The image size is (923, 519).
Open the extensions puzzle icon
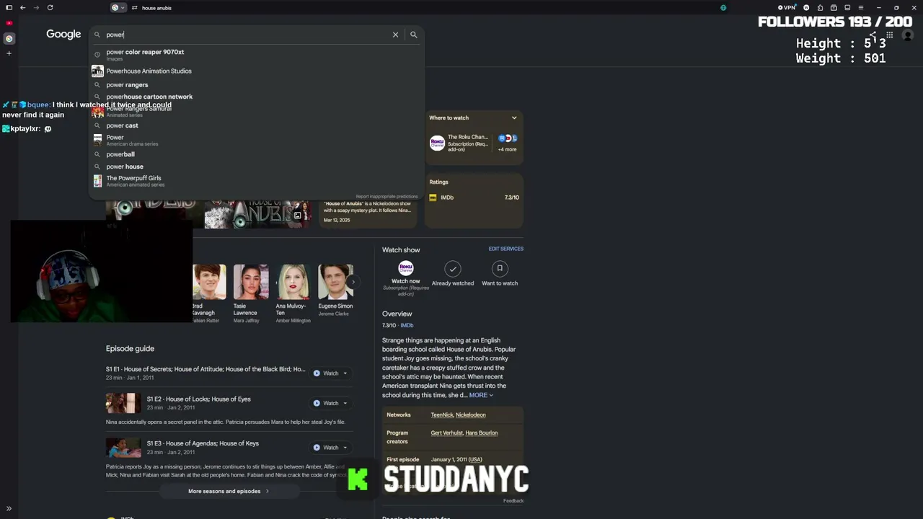coord(820,7)
